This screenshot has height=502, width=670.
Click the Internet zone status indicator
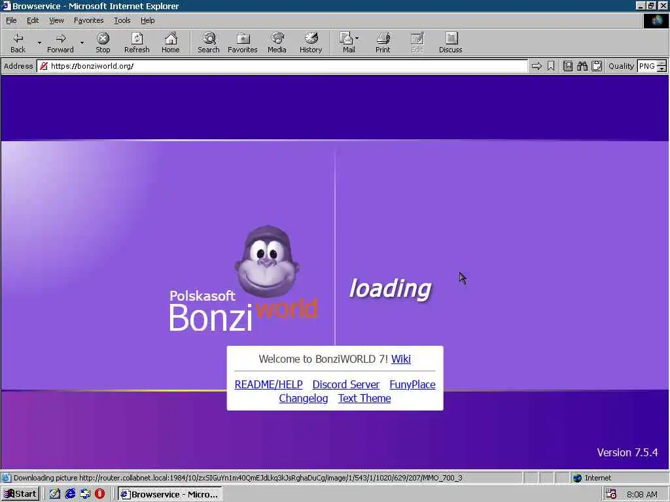click(x=592, y=478)
